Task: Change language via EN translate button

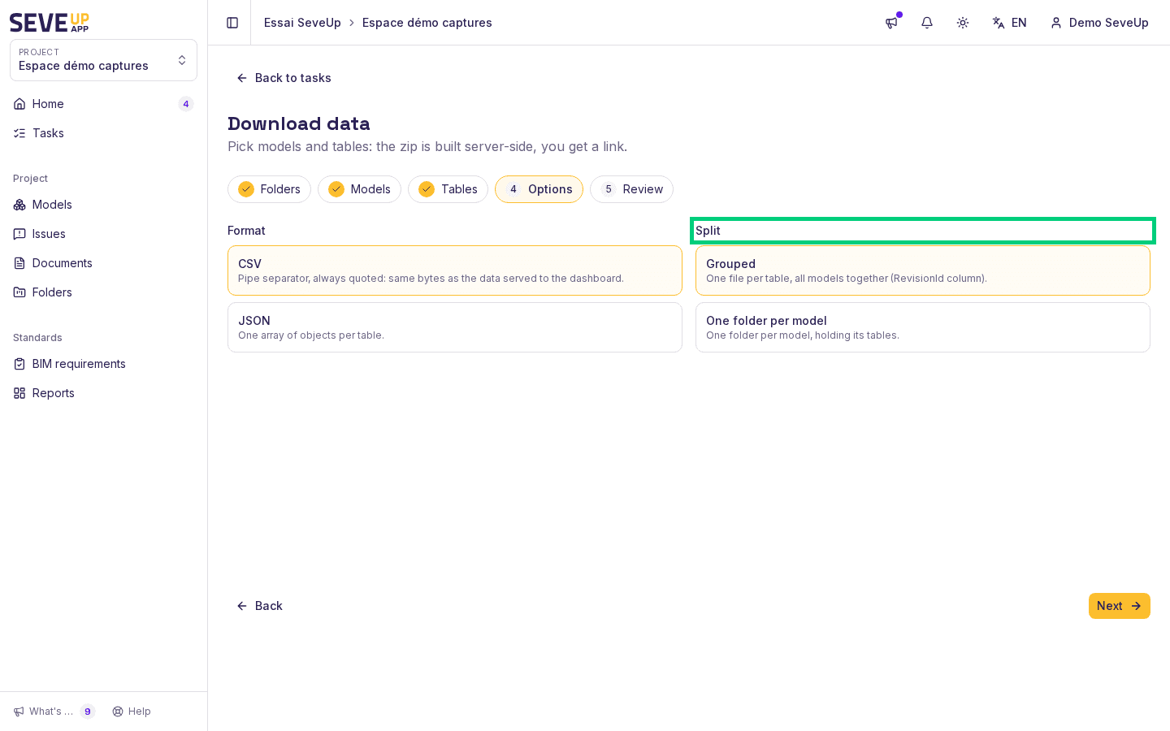Action: (1009, 23)
